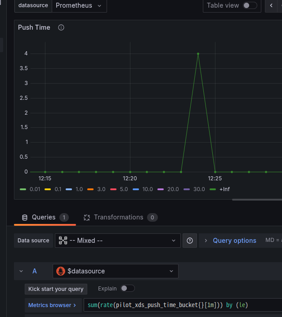Click the Queries database icon
This screenshot has height=317, width=282.
click(25, 218)
